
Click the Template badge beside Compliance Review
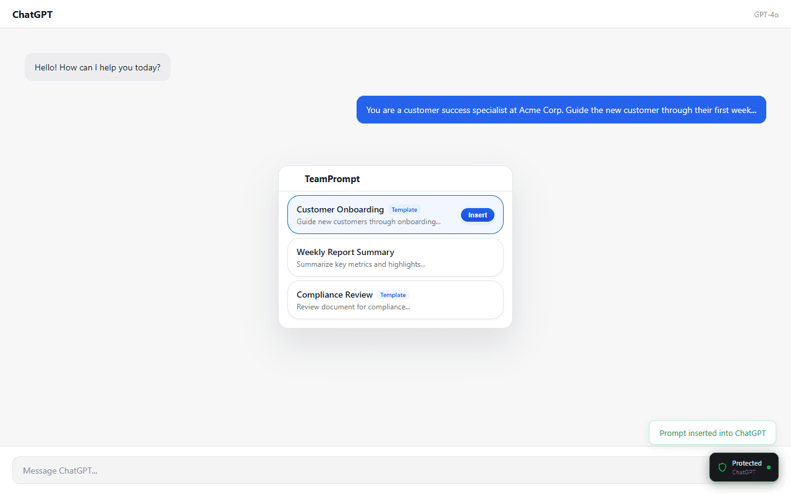point(393,295)
